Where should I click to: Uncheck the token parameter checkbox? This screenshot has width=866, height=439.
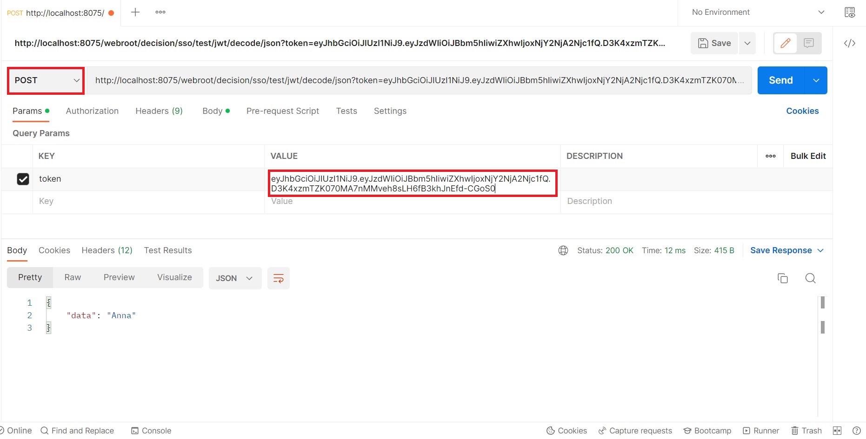(x=23, y=179)
